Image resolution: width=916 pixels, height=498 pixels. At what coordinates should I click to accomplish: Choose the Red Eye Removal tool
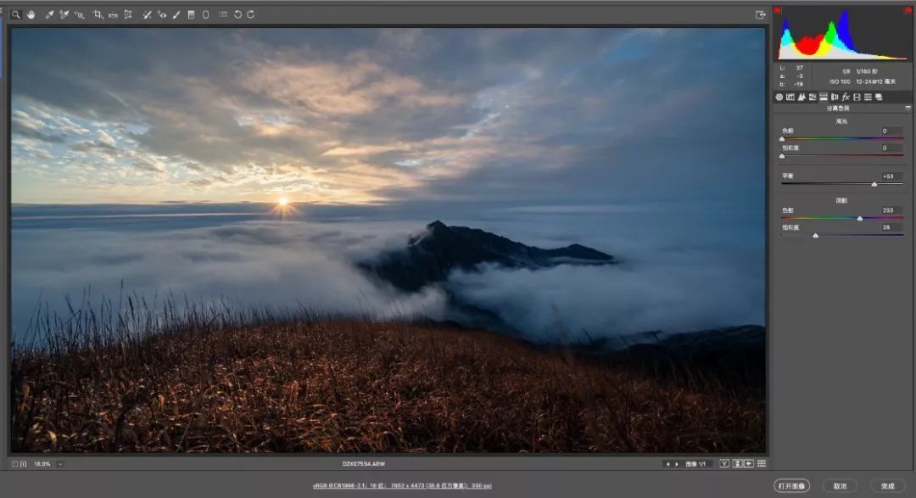tap(162, 14)
